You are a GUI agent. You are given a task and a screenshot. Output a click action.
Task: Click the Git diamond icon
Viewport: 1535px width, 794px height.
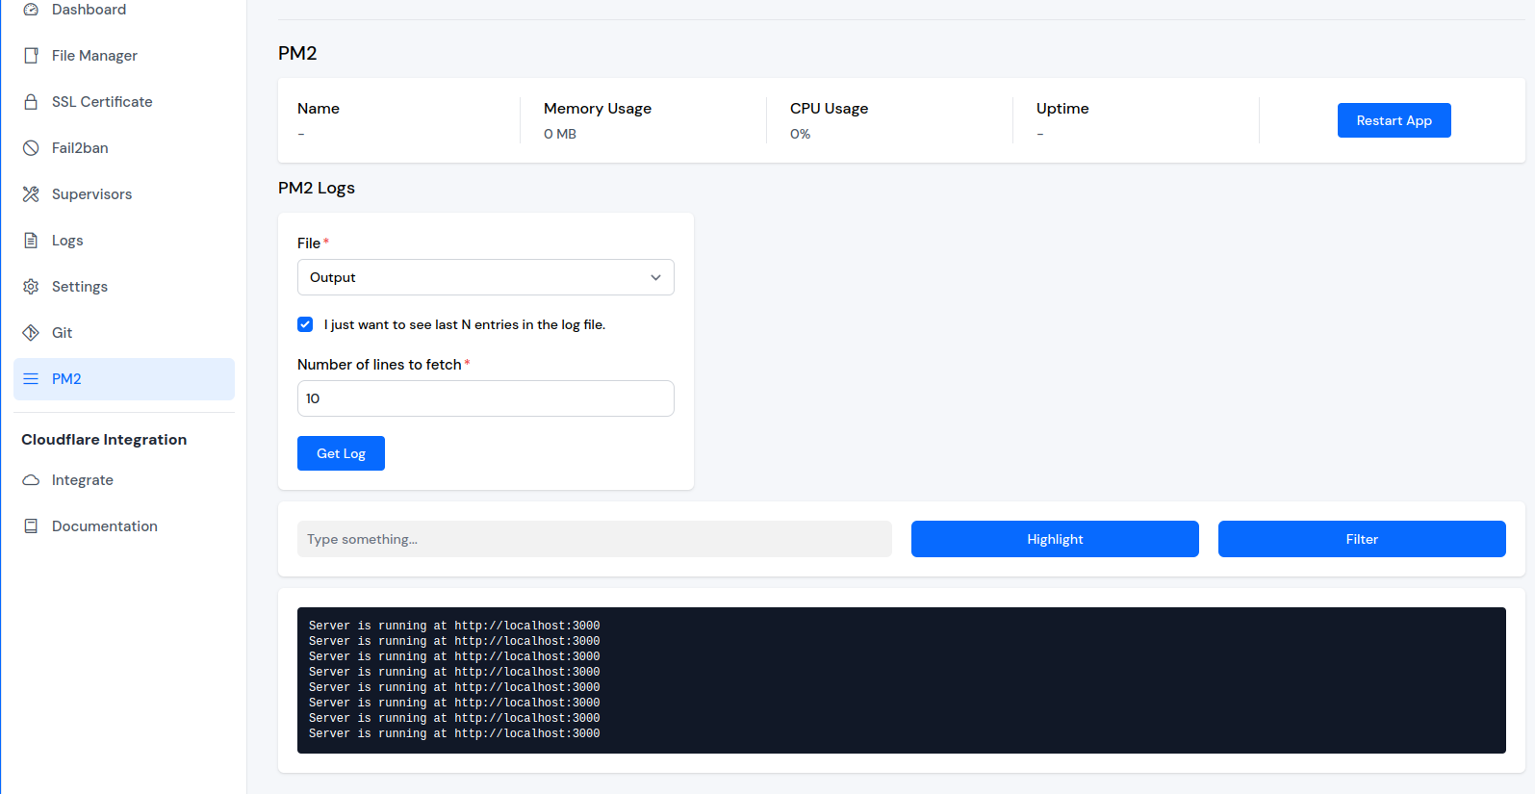point(31,333)
